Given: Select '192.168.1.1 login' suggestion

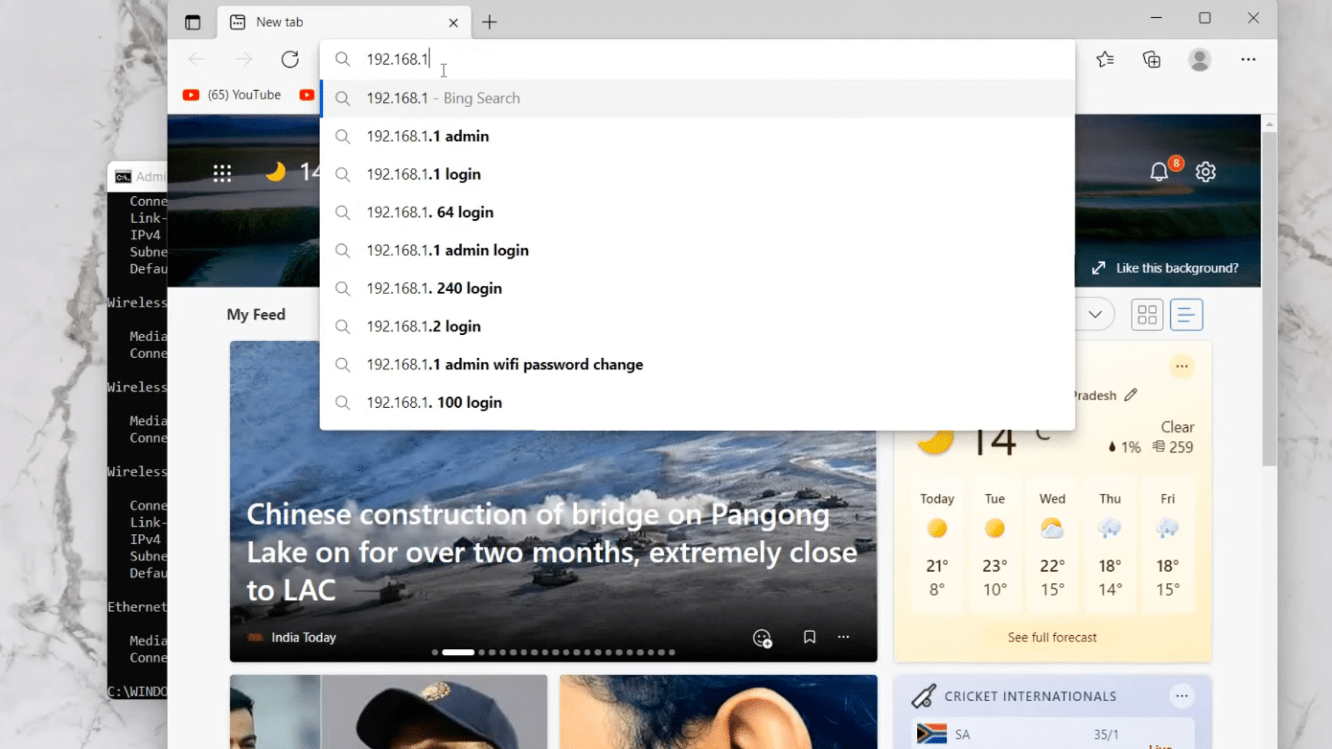Looking at the screenshot, I should coord(697,175).
